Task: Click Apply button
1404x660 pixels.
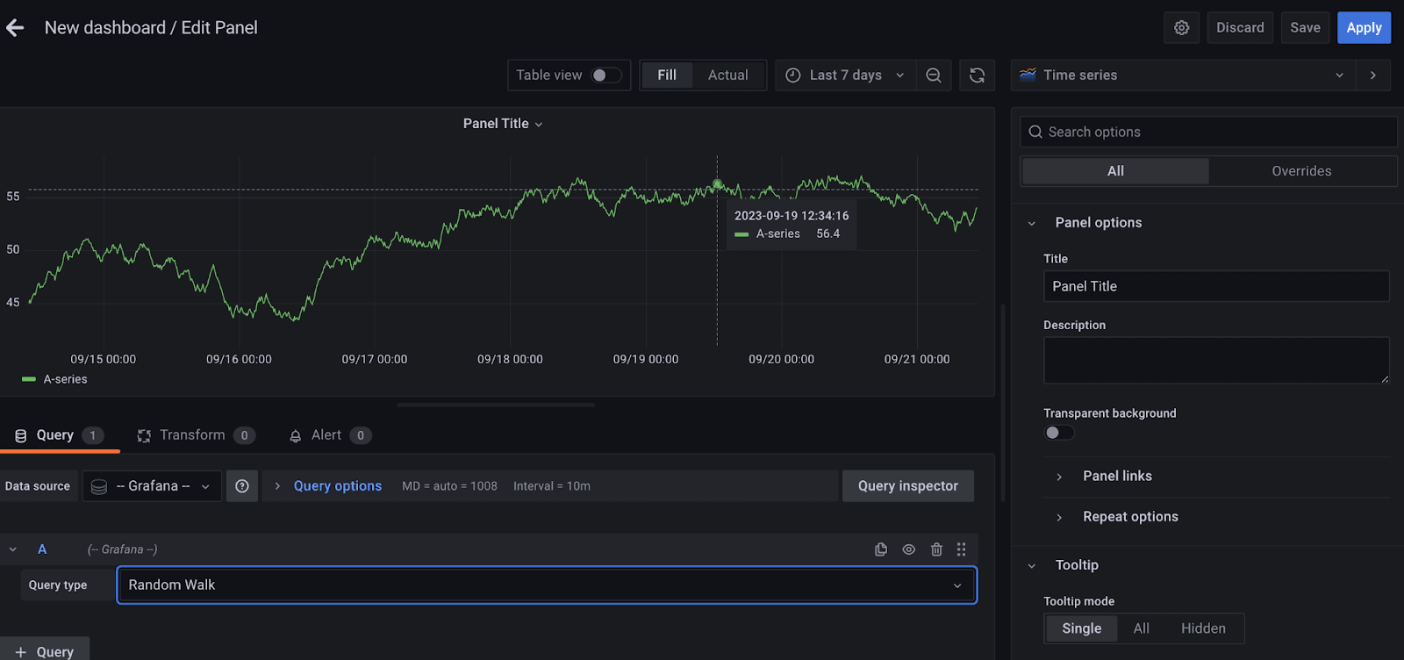Action: point(1364,28)
